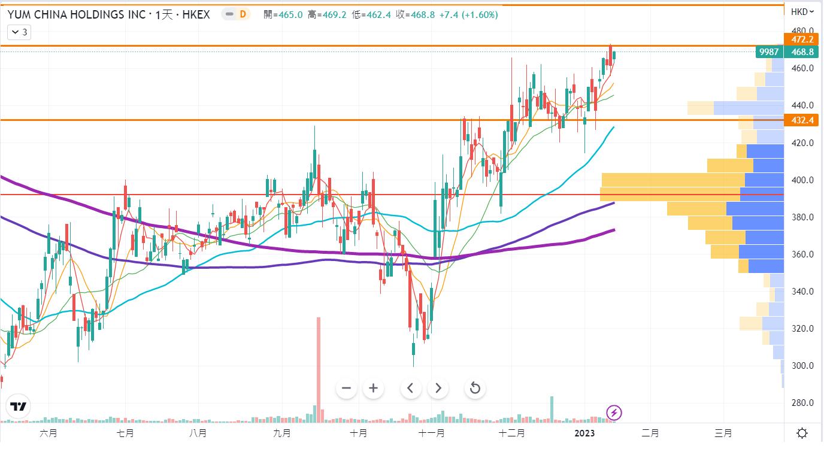Screen dimensions: 824x449
Task: Open chart settings gear icon
Action: (802, 433)
